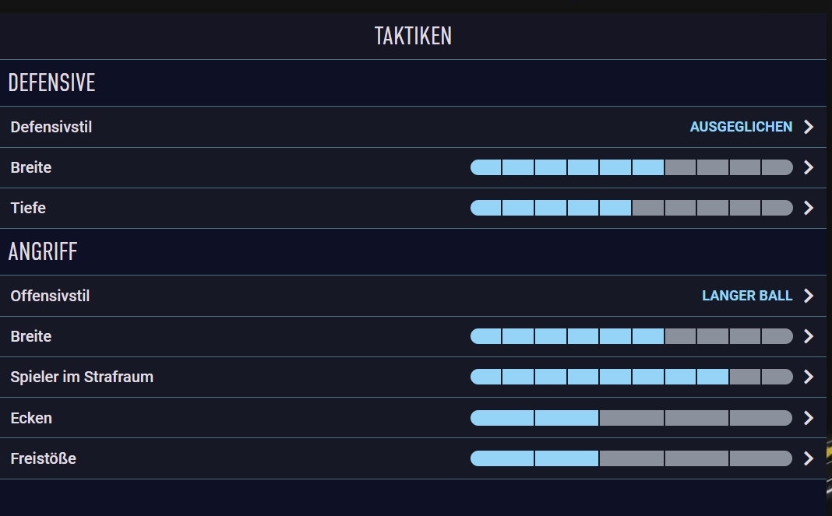This screenshot has width=832, height=516.
Task: Change the AUSGEGLICHEN defensive style value
Action: coord(741,127)
